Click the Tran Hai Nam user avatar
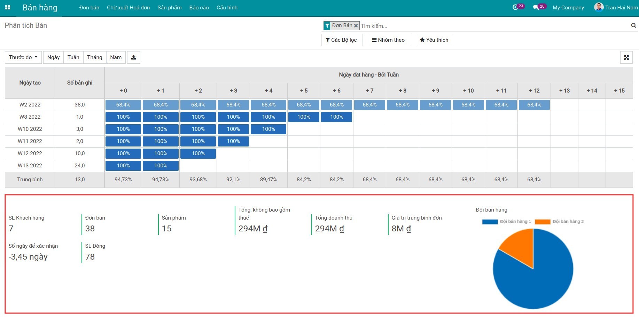 pyautogui.click(x=599, y=7)
